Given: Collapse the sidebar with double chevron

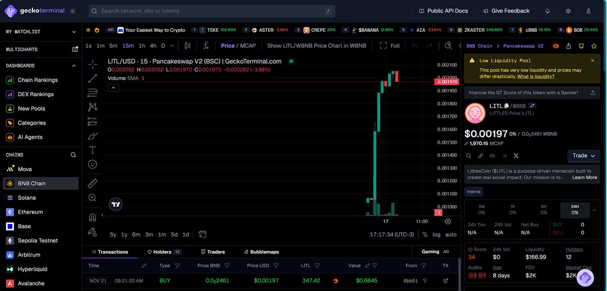Looking at the screenshot, I should click(73, 11).
